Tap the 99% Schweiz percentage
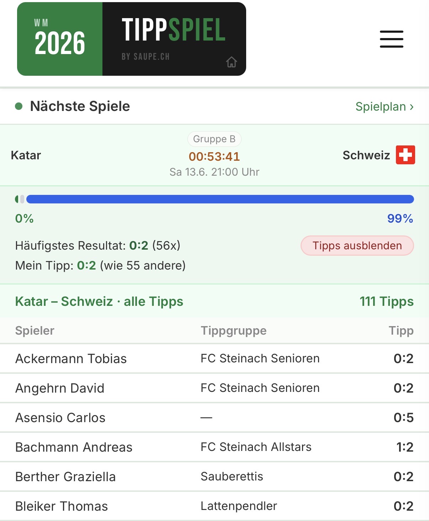This screenshot has width=429, height=521. (400, 218)
